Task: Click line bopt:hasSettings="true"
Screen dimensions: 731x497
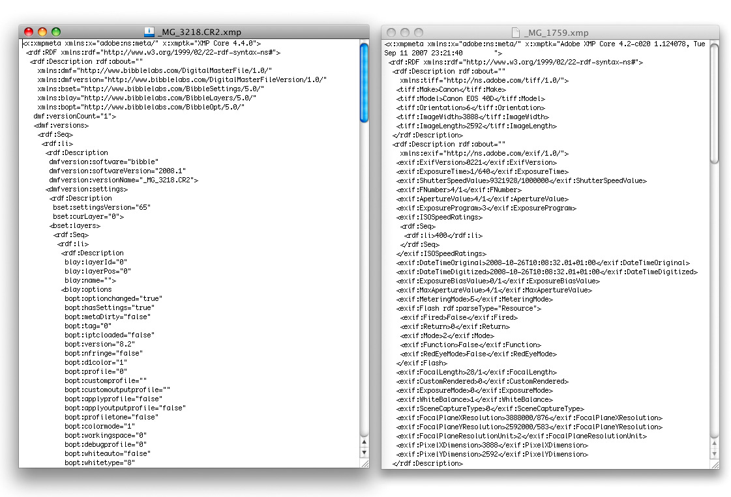Action: (x=110, y=308)
